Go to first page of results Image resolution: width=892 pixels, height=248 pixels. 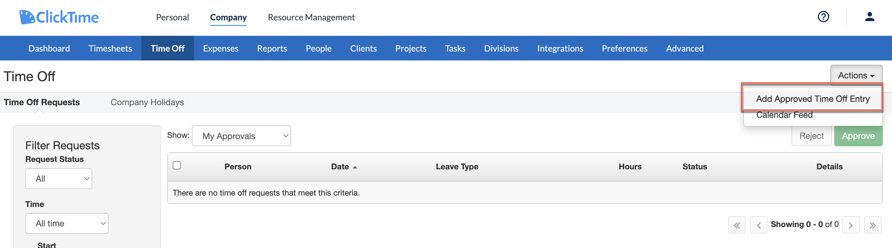pos(737,225)
